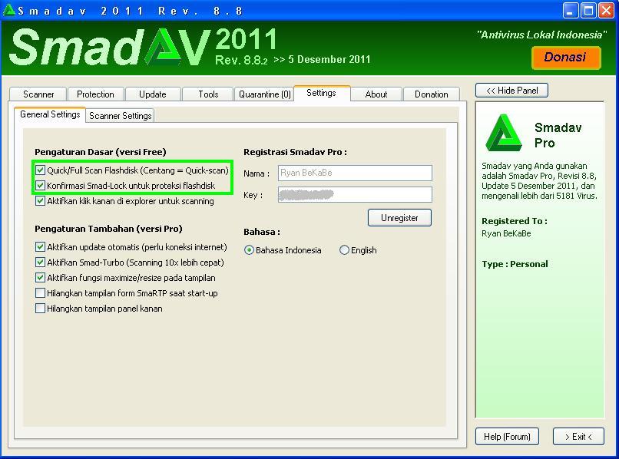Screen dimensions: 619x459
Task: Select Bahasa Indonesia language option
Action: [x=249, y=250]
